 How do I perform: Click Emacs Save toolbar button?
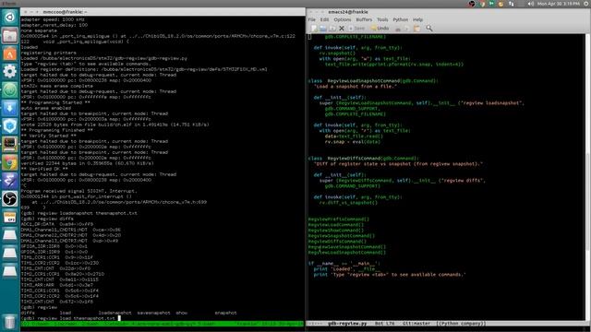(x=356, y=29)
